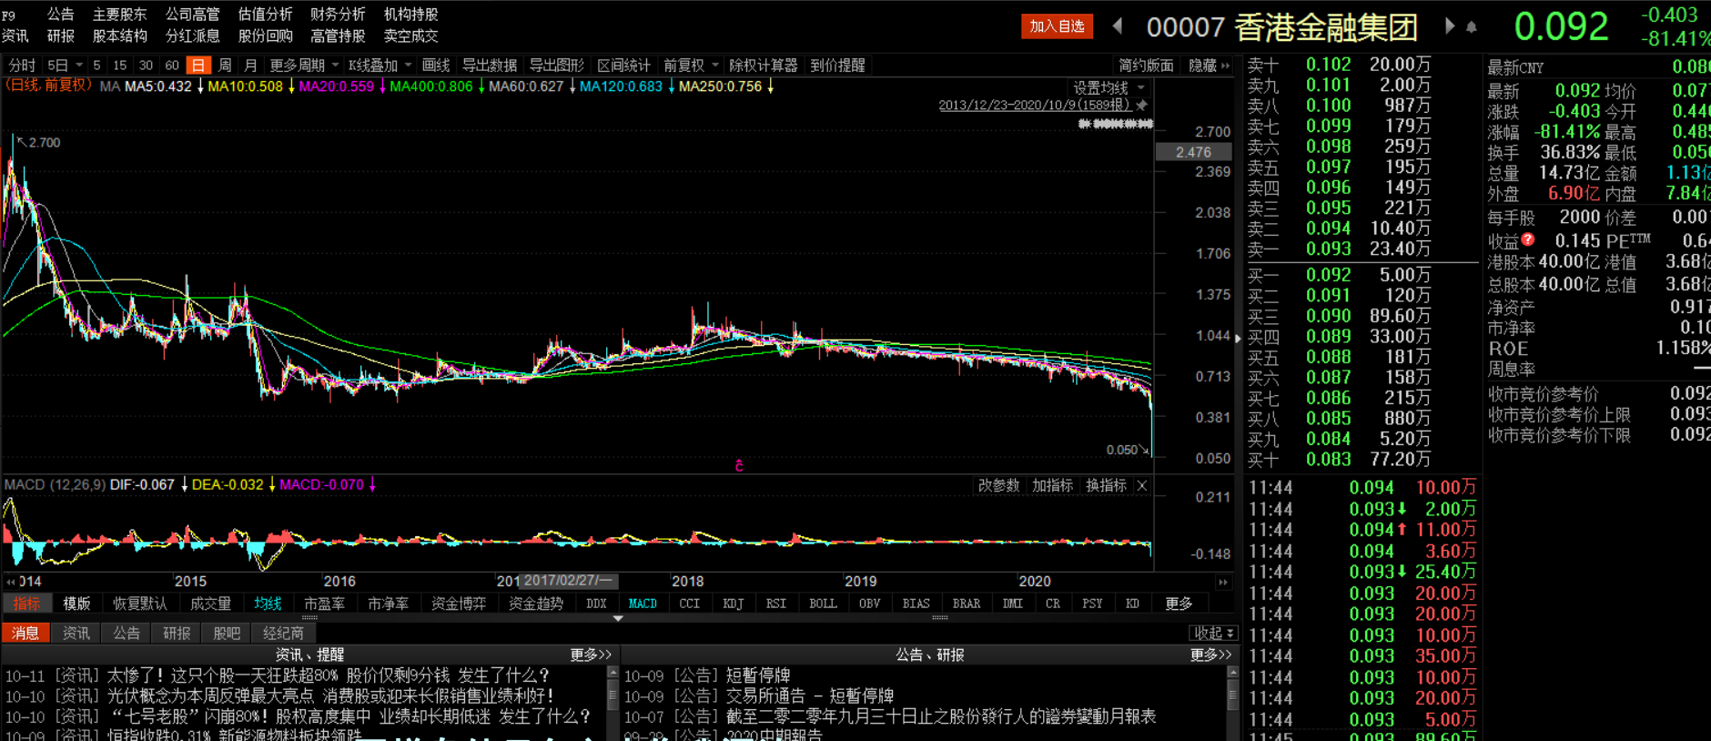Viewport: 1711px width, 741px height.
Task: Open the 交易所通告 - 短暂停牌 announcement
Action: tap(810, 696)
